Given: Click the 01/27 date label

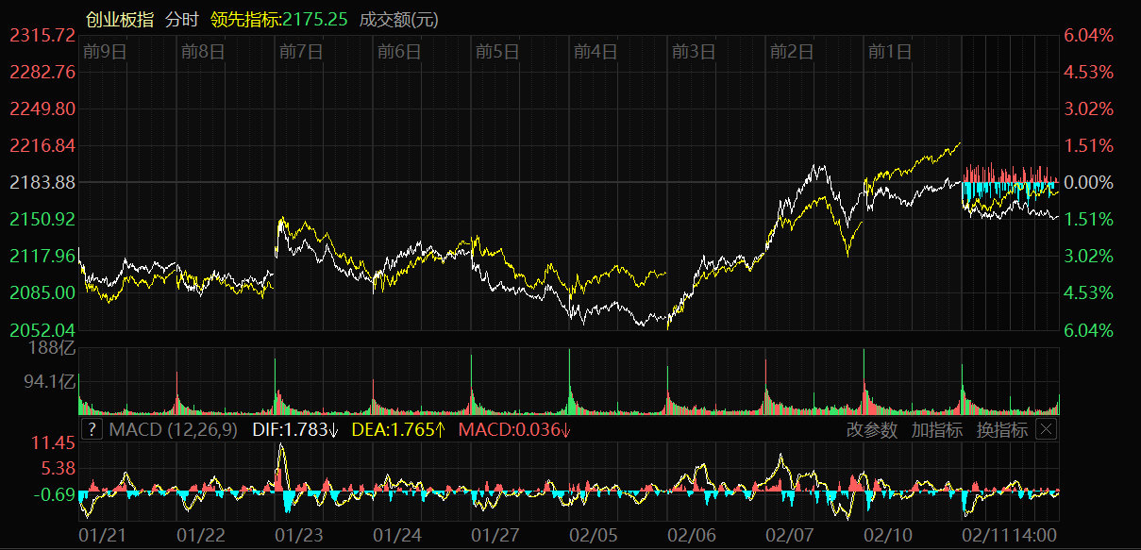Looking at the screenshot, I should tap(495, 536).
